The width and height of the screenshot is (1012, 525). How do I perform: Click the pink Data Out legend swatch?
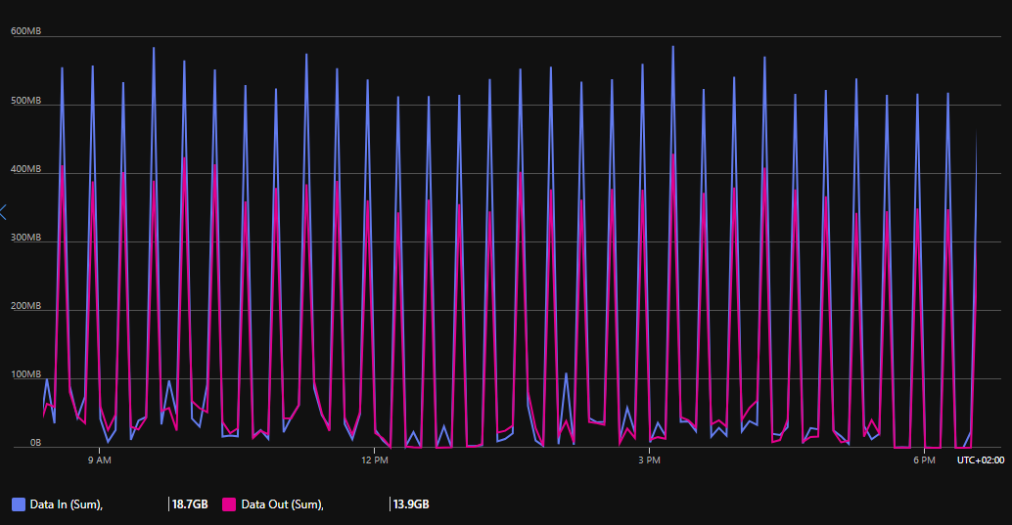229,504
